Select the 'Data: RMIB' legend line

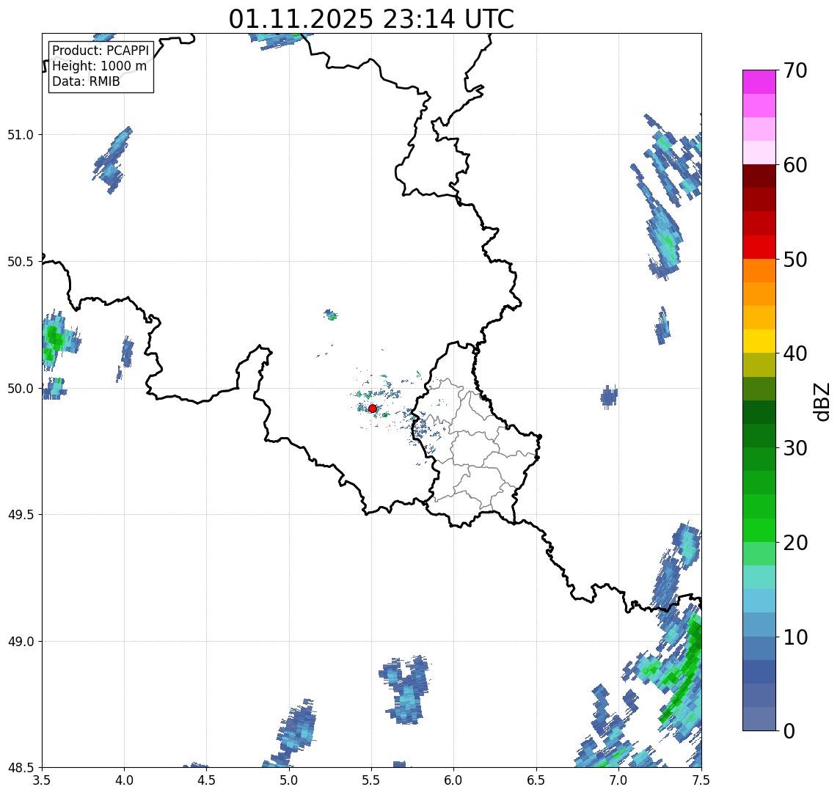[86, 81]
